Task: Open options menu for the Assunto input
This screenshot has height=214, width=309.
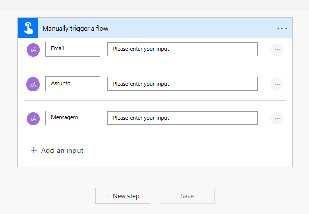Action: click(x=277, y=84)
